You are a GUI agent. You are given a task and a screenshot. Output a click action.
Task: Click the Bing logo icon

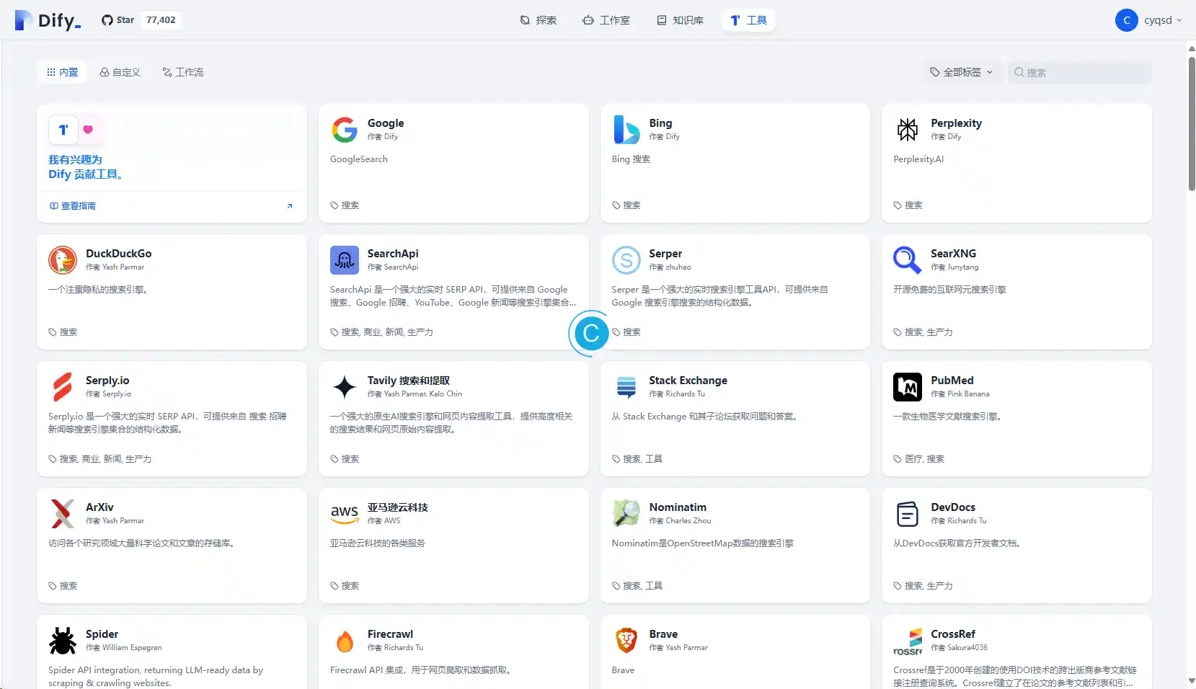pos(626,130)
